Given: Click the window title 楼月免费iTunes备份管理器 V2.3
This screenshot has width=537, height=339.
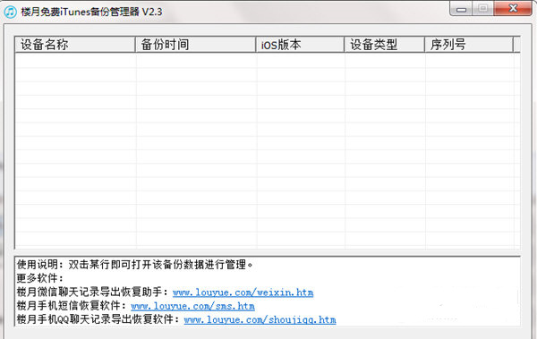Looking at the screenshot, I should [x=92, y=12].
